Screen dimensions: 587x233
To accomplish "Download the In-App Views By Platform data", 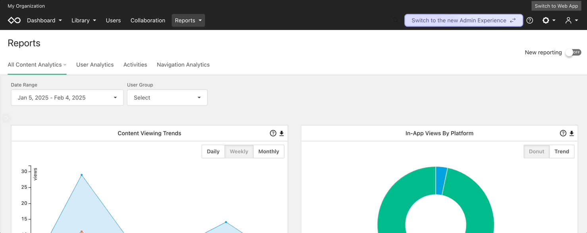I will click(x=572, y=133).
